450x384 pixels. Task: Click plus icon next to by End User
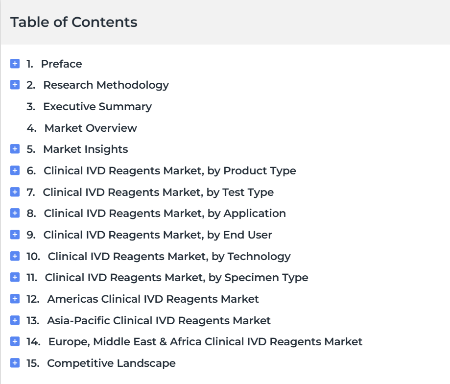coord(15,235)
